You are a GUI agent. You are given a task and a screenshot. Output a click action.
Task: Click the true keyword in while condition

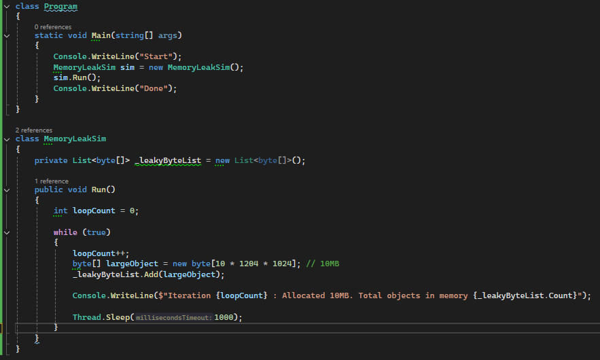pos(95,232)
